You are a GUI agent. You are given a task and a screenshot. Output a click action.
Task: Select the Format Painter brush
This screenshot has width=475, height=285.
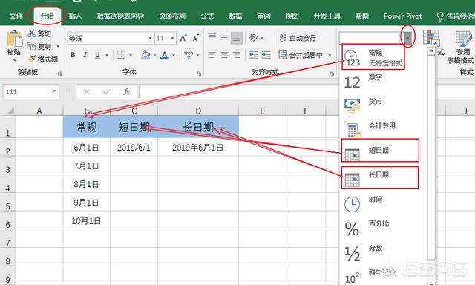point(31,59)
